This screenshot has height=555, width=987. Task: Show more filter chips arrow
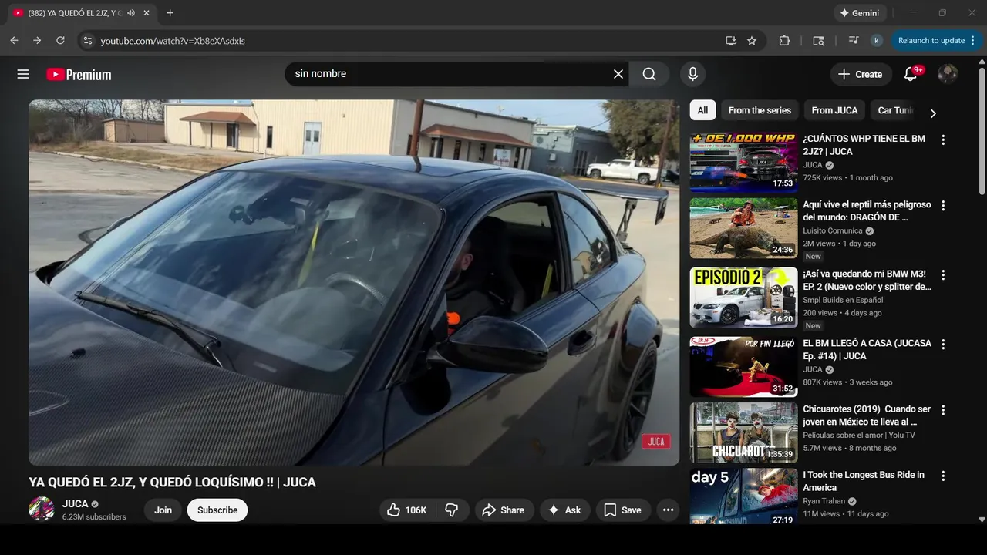(933, 113)
